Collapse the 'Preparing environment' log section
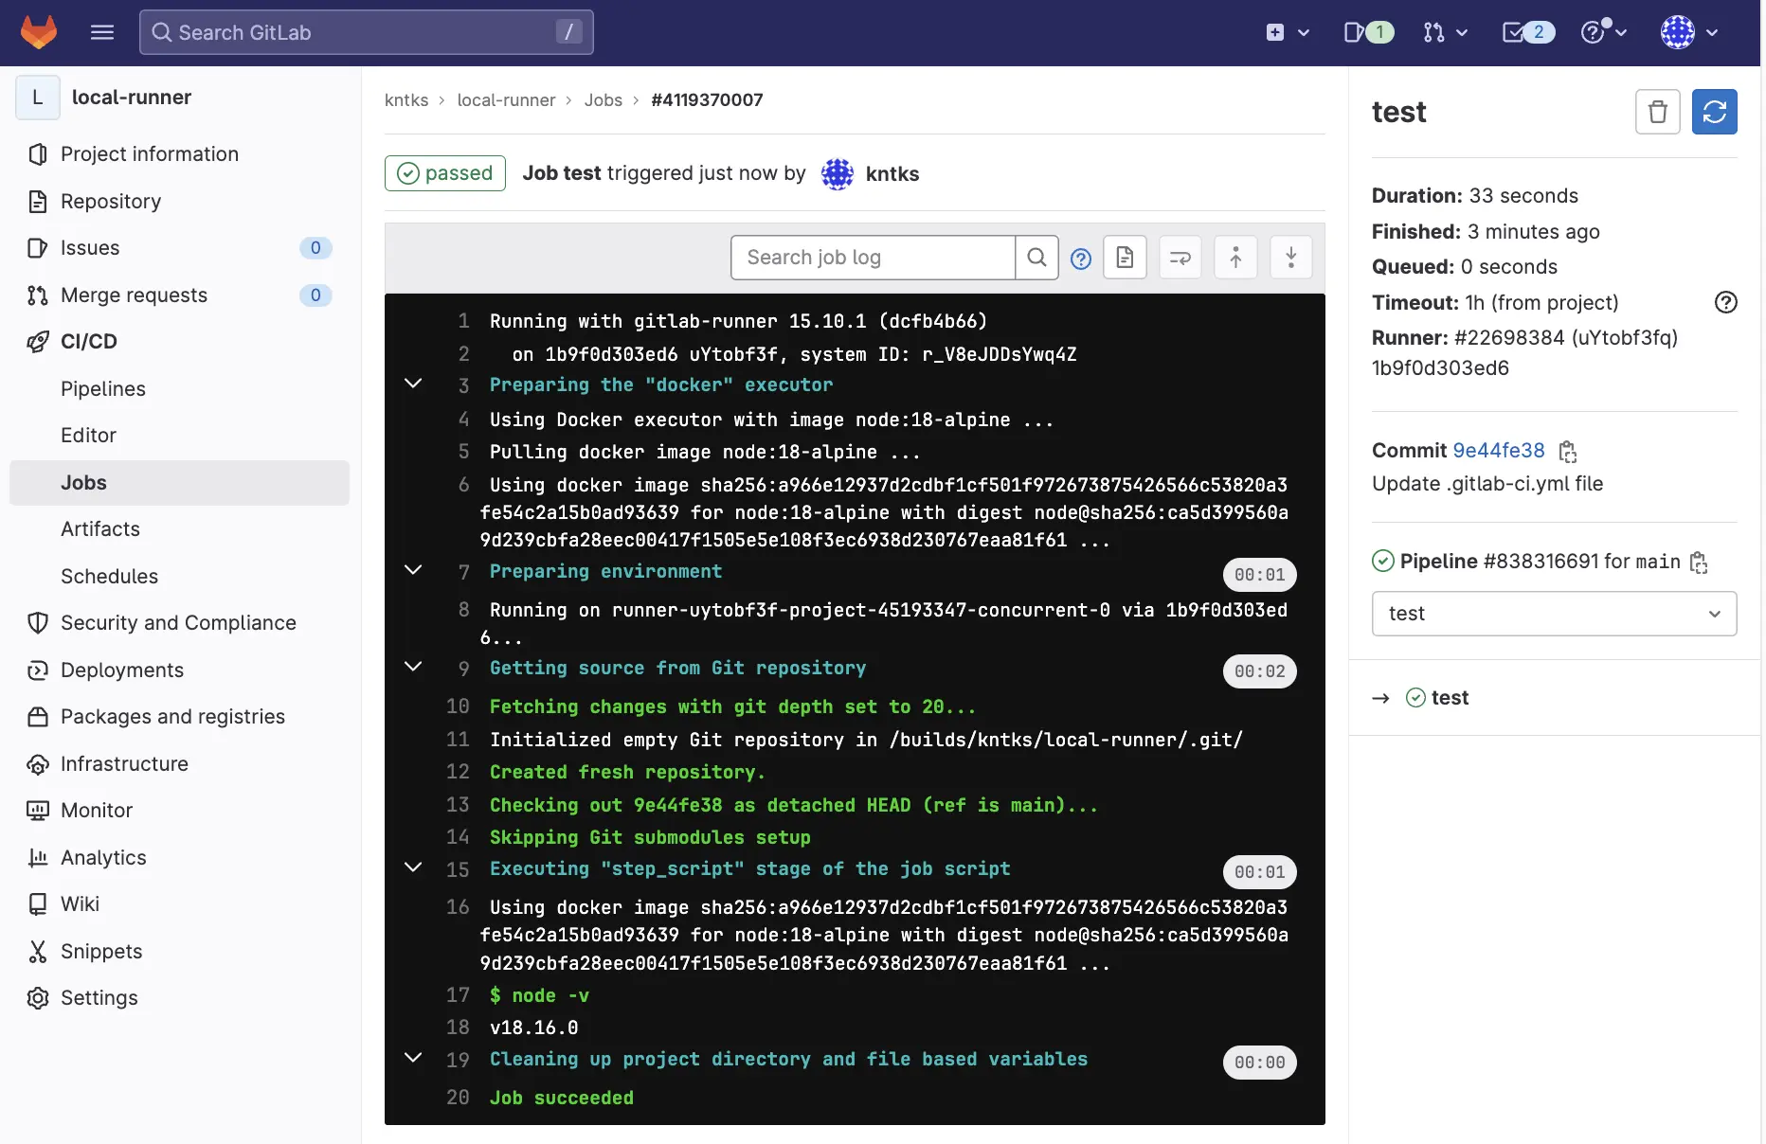Viewport: 1766px width, 1144px height. point(413,570)
